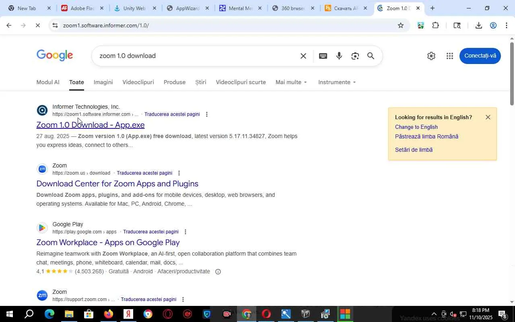Switch to the Adobe Flash browser tab
Viewport: 515px width, 322px height.
[x=82, y=8]
